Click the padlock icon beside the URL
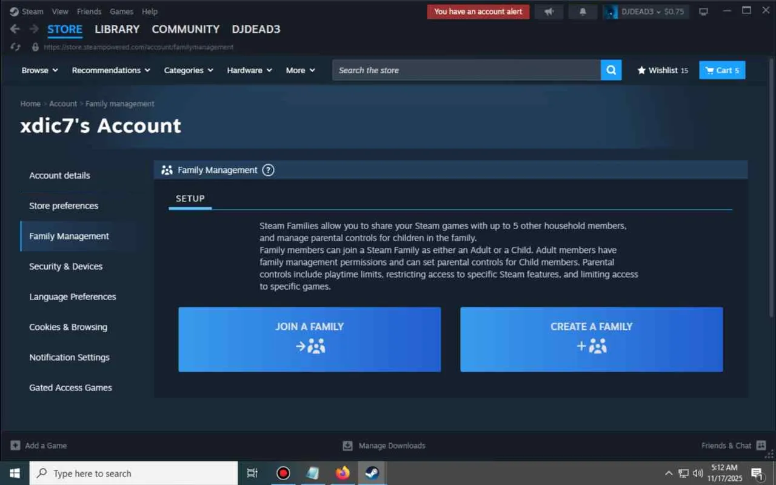Screen dimensions: 776x485 coord(35,47)
